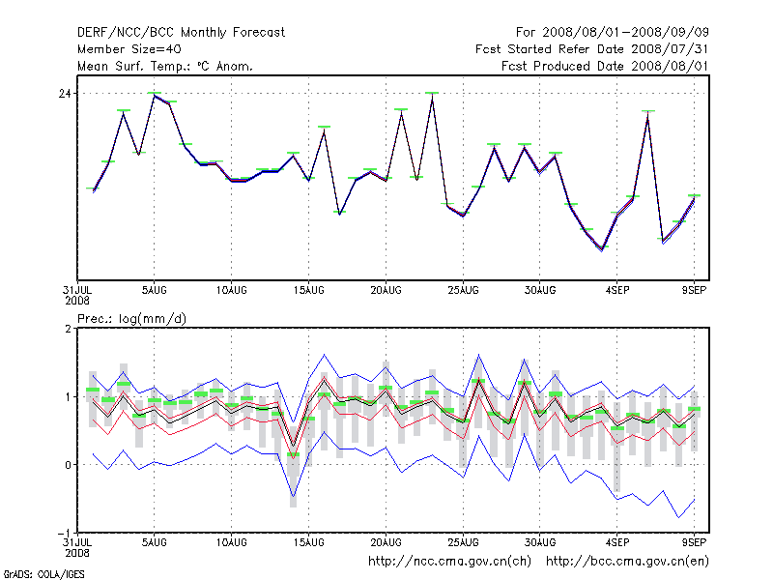The width and height of the screenshot is (773, 580).
Task: Click the Mean Surf. Temp. anomaly label
Action: pyautogui.click(x=165, y=66)
